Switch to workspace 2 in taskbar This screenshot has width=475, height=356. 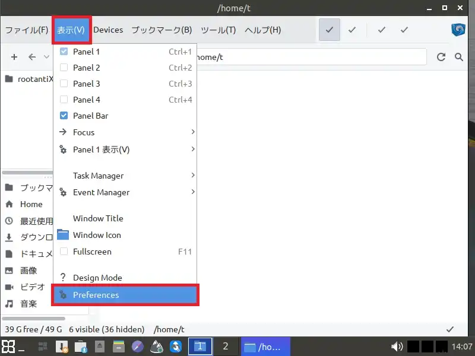click(225, 347)
